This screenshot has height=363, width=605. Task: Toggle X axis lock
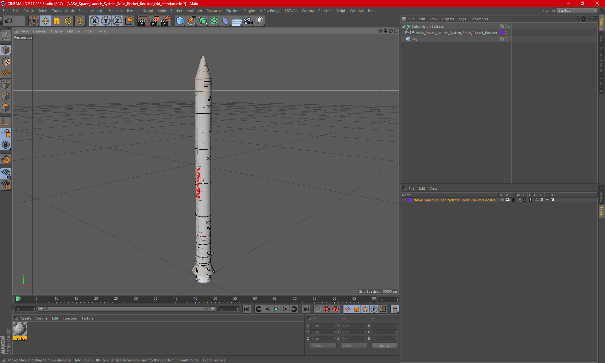point(94,21)
